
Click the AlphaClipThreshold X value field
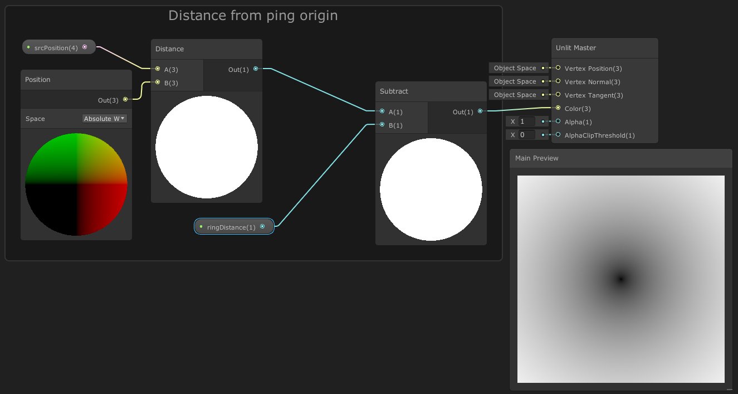coord(526,135)
